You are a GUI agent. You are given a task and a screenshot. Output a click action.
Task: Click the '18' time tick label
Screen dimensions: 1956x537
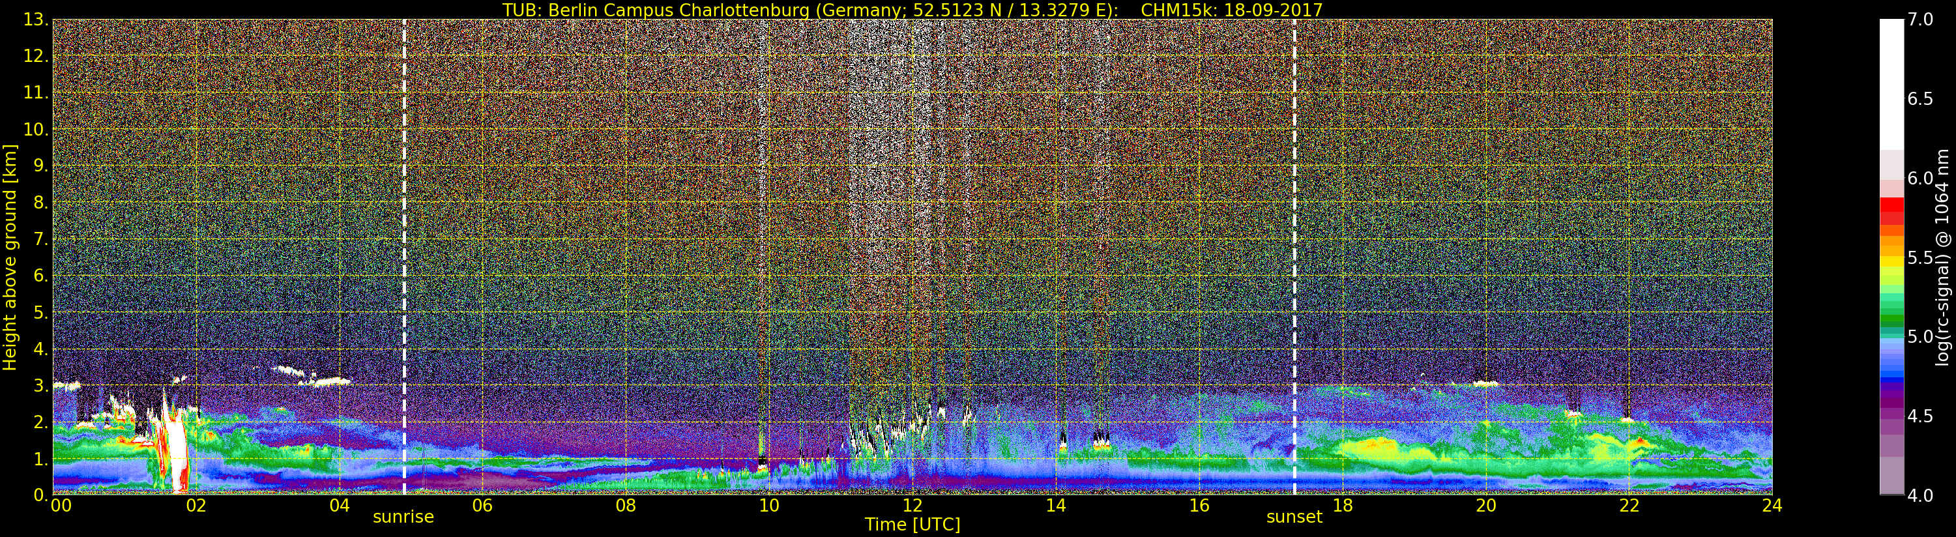point(1343,506)
